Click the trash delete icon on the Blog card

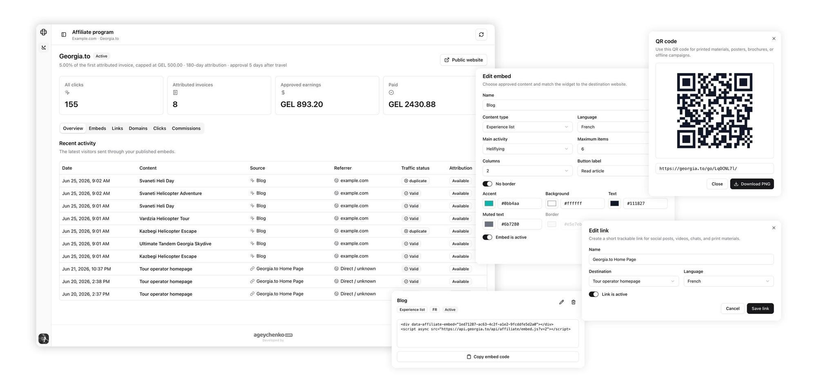(x=574, y=302)
